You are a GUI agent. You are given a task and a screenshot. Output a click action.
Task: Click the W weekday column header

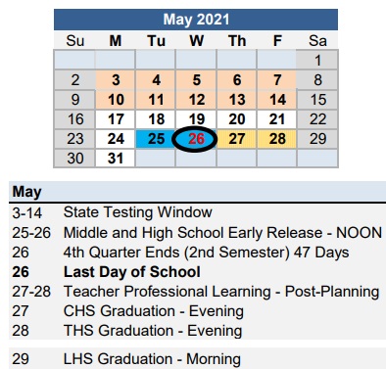tap(197, 41)
